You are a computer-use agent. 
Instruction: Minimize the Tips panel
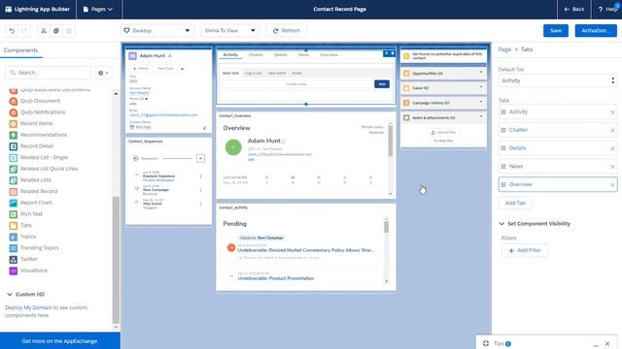tap(596, 344)
